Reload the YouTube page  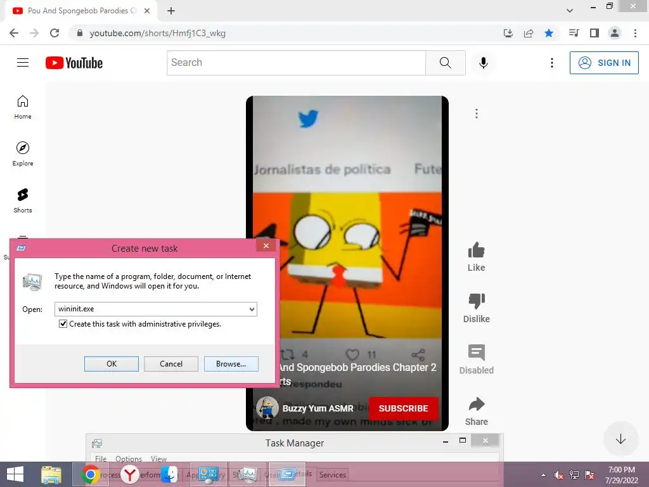click(x=55, y=33)
